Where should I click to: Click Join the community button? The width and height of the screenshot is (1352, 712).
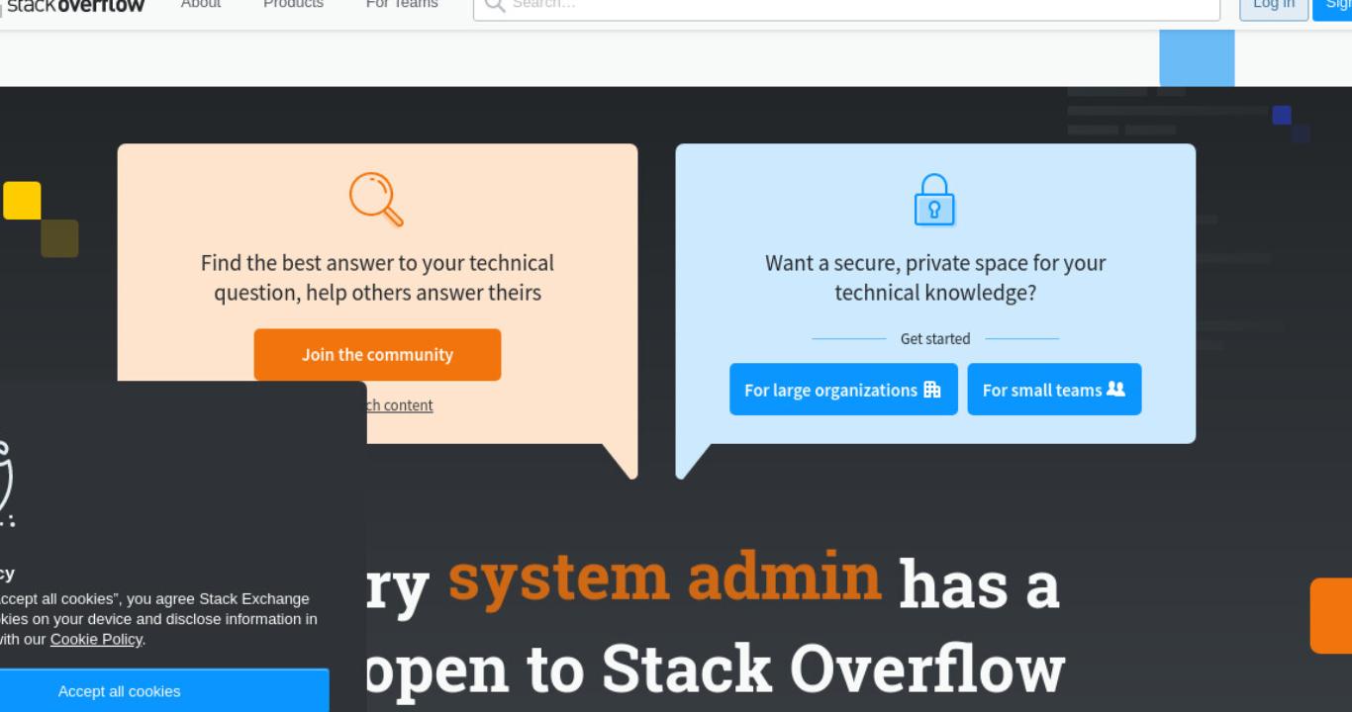pos(377,354)
